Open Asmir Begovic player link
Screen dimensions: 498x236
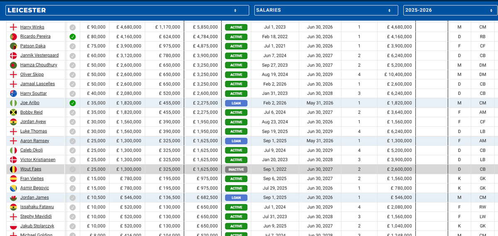pos(34,188)
